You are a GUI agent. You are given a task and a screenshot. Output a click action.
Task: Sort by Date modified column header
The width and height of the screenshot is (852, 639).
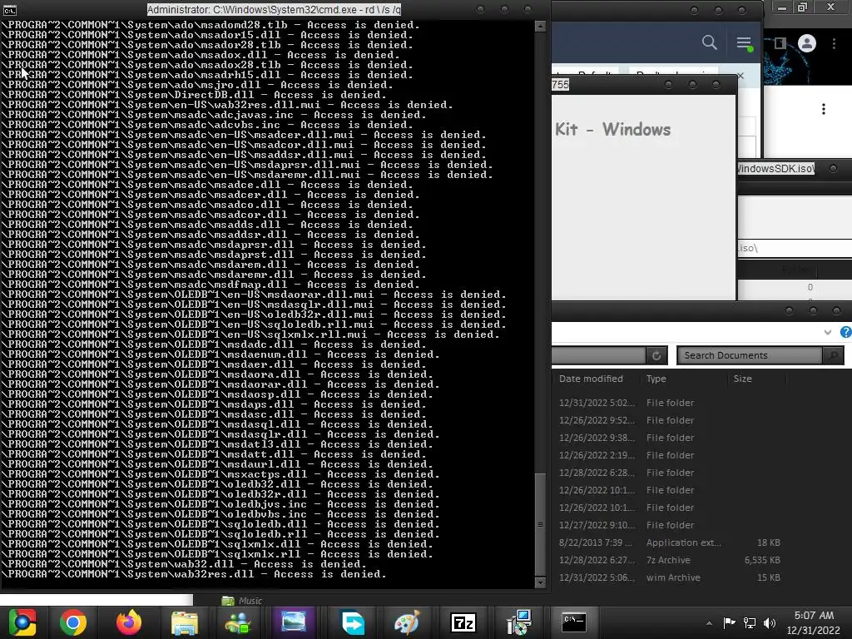click(x=592, y=379)
